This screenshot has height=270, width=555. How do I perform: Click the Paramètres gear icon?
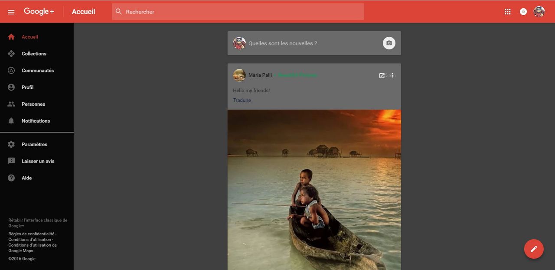[11, 144]
